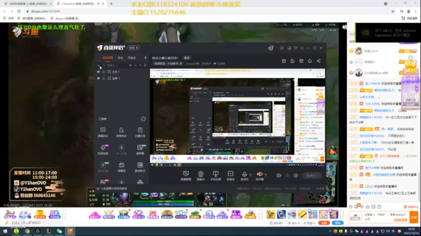Click the end streaming button
This screenshot has width=421, height=236.
click(x=312, y=176)
